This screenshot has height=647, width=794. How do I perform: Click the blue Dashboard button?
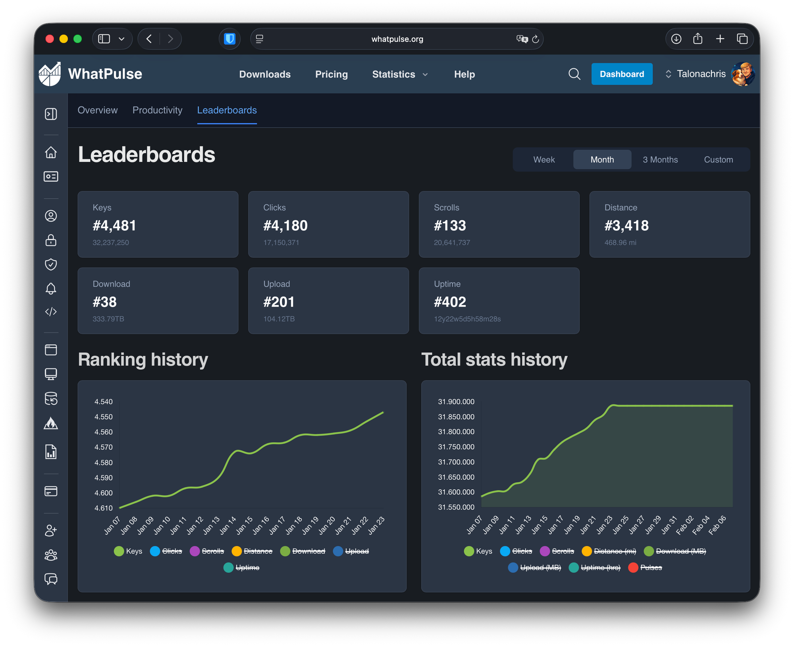pyautogui.click(x=621, y=74)
